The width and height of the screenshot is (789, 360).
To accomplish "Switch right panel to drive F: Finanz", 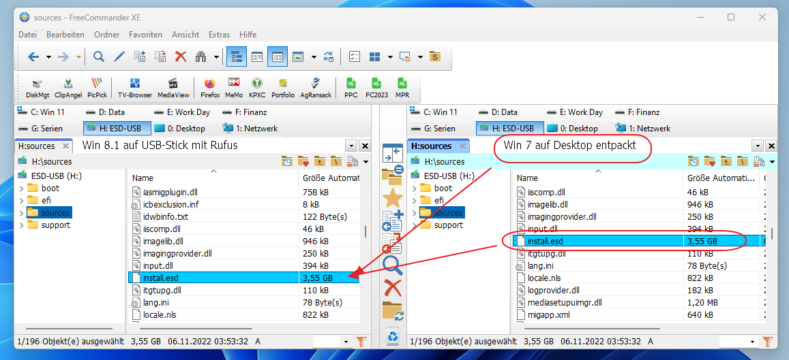I will (x=637, y=112).
